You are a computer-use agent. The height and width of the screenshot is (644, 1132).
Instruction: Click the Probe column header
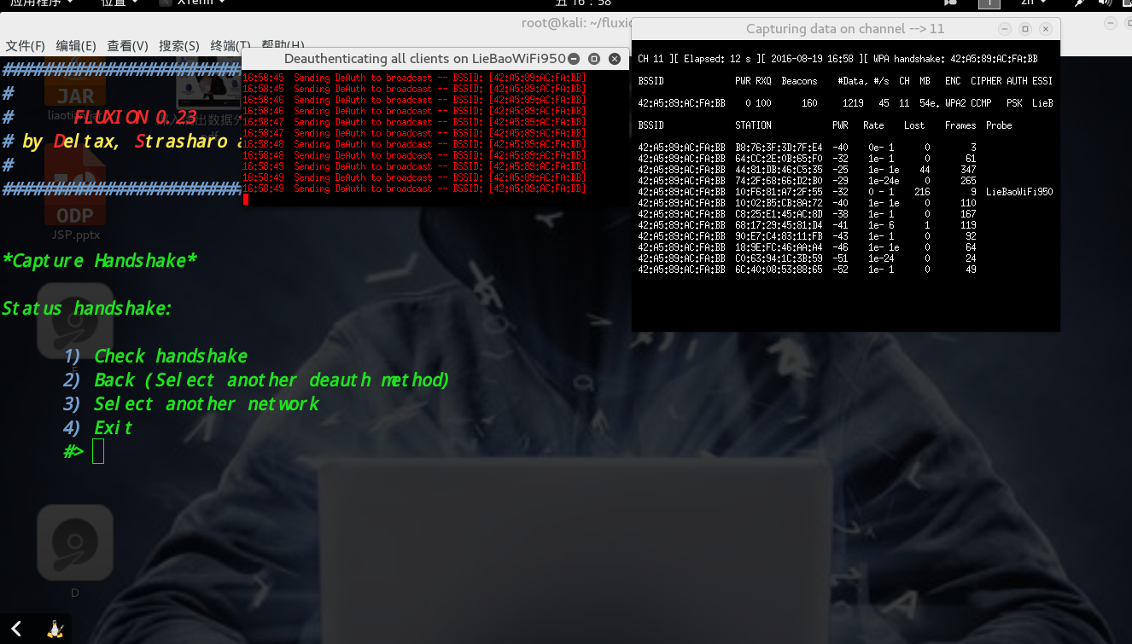pyautogui.click(x=999, y=125)
